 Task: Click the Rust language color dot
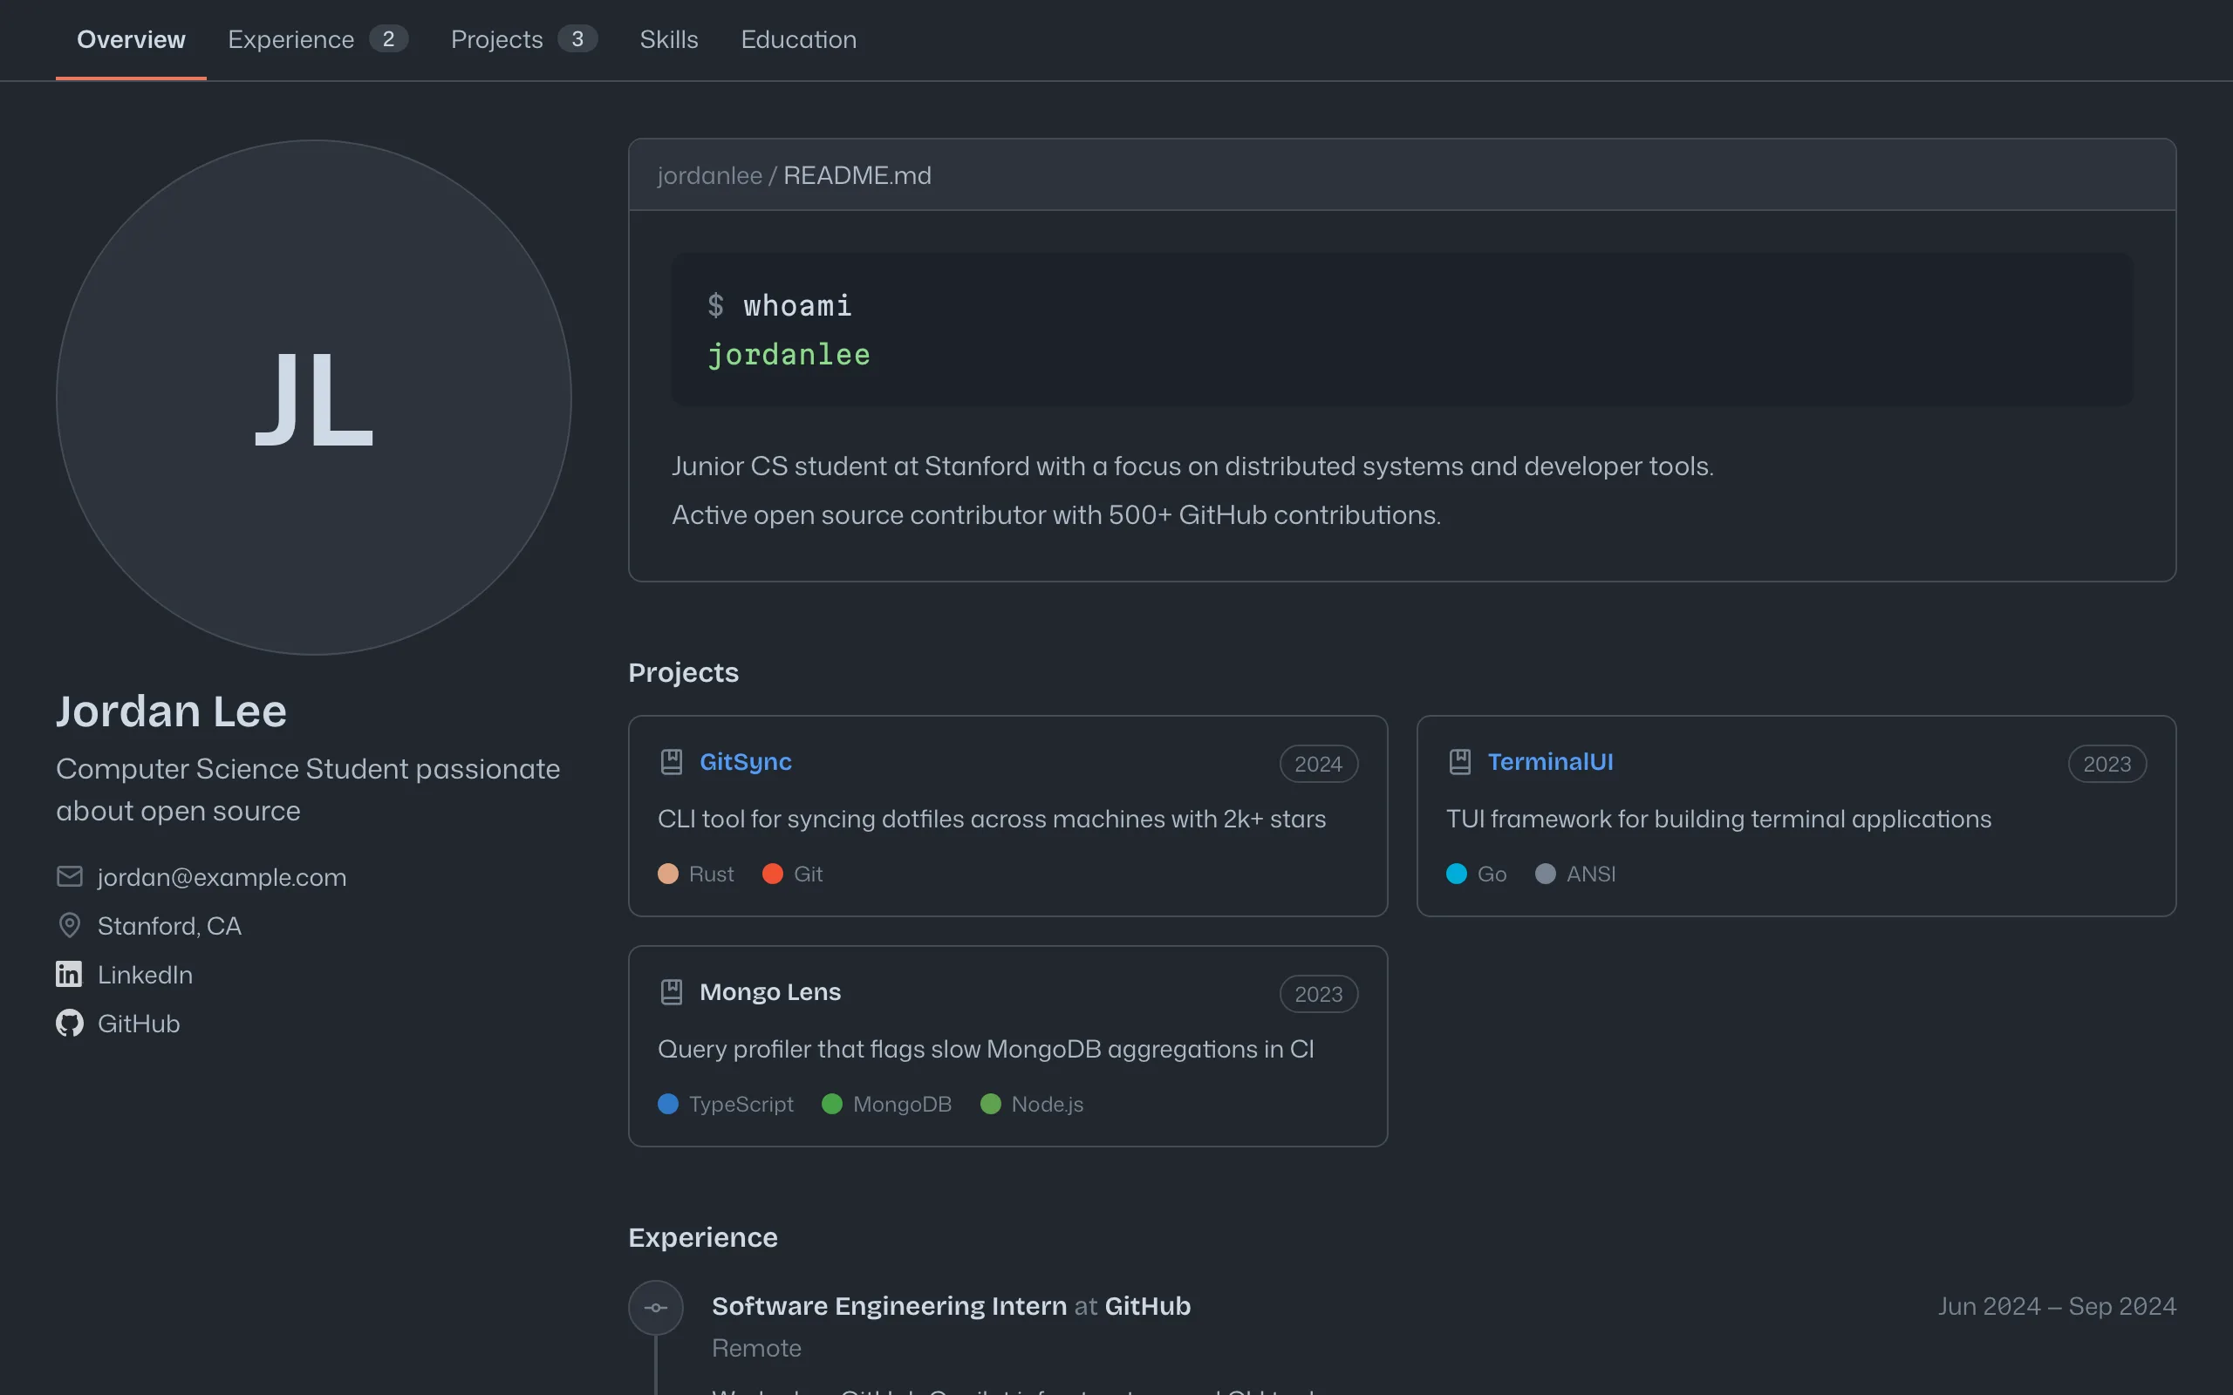(x=668, y=874)
